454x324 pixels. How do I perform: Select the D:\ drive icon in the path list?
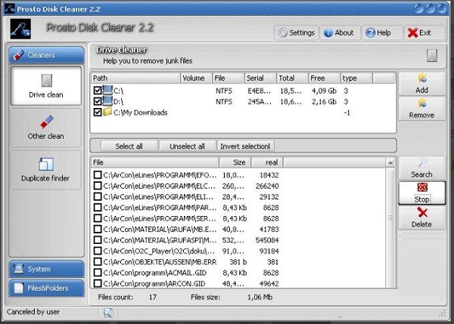pyautogui.click(x=107, y=101)
